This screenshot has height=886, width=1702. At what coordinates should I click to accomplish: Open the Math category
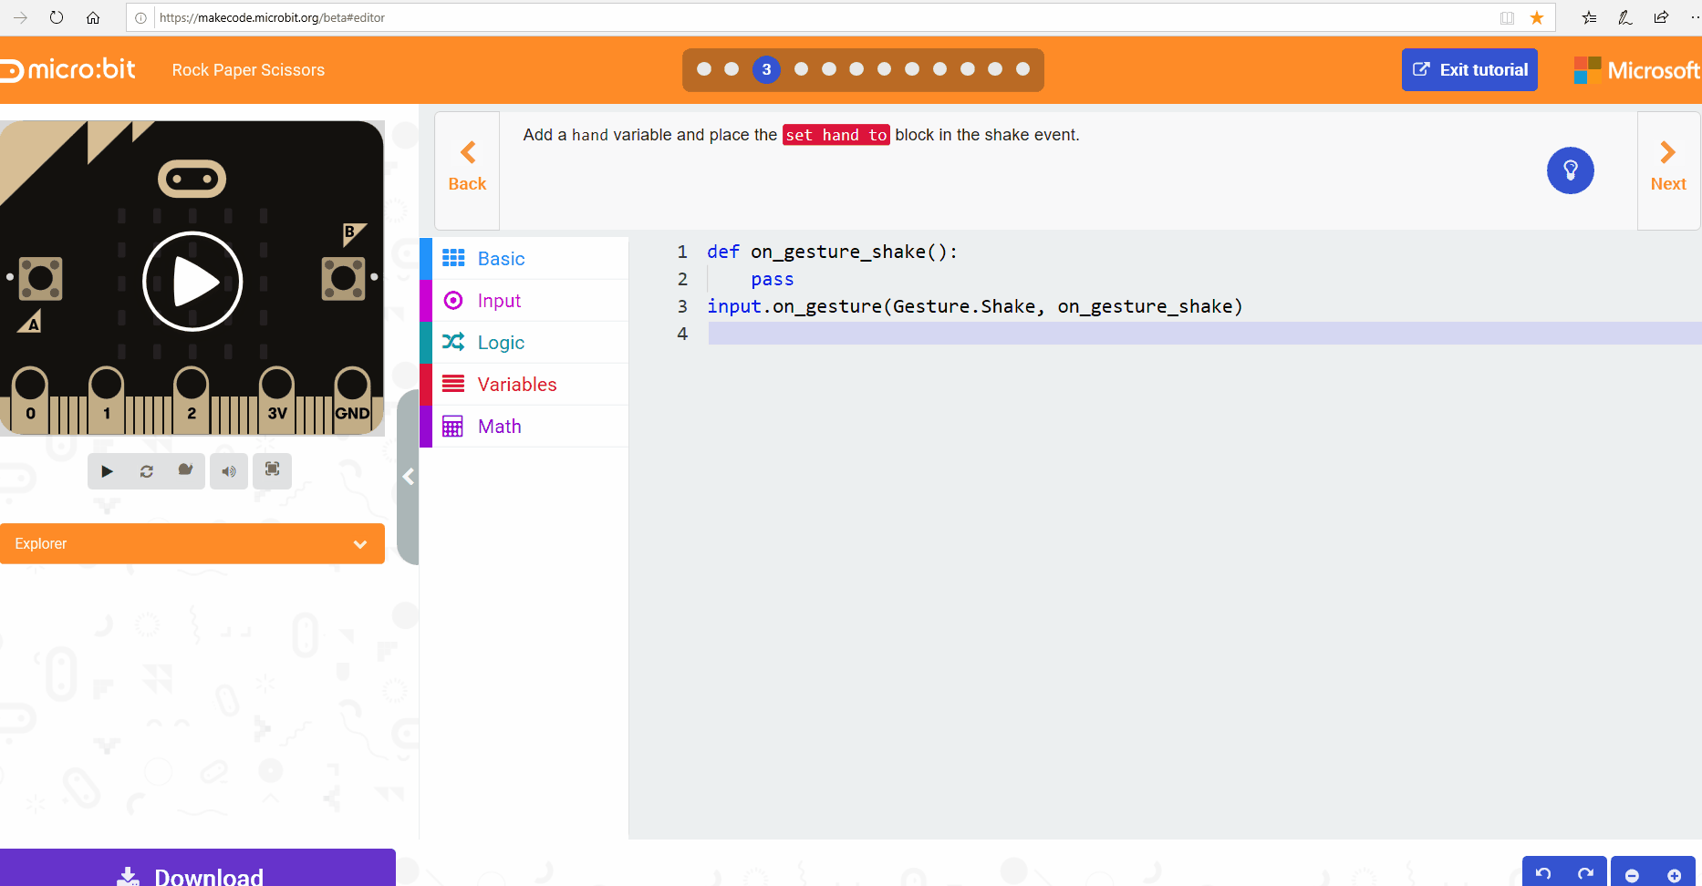click(x=499, y=426)
